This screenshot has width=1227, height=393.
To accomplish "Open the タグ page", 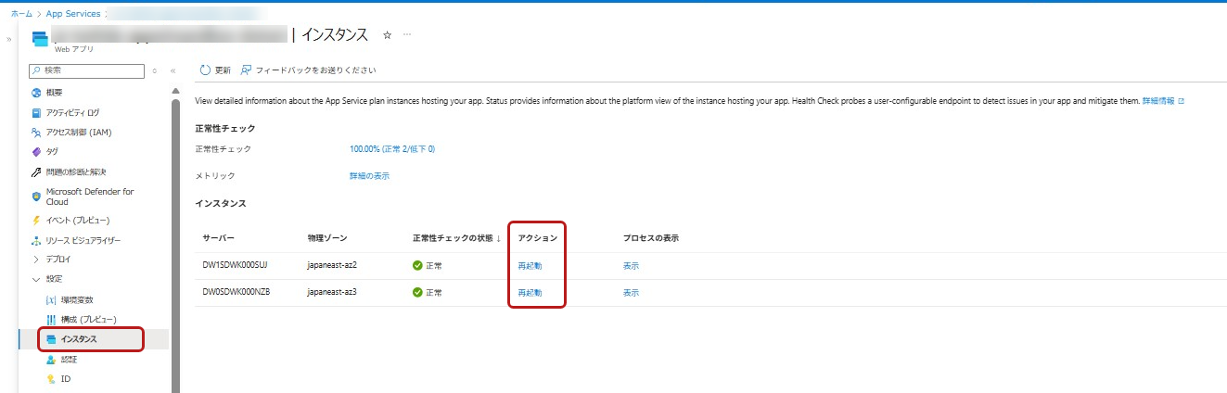I will (52, 152).
